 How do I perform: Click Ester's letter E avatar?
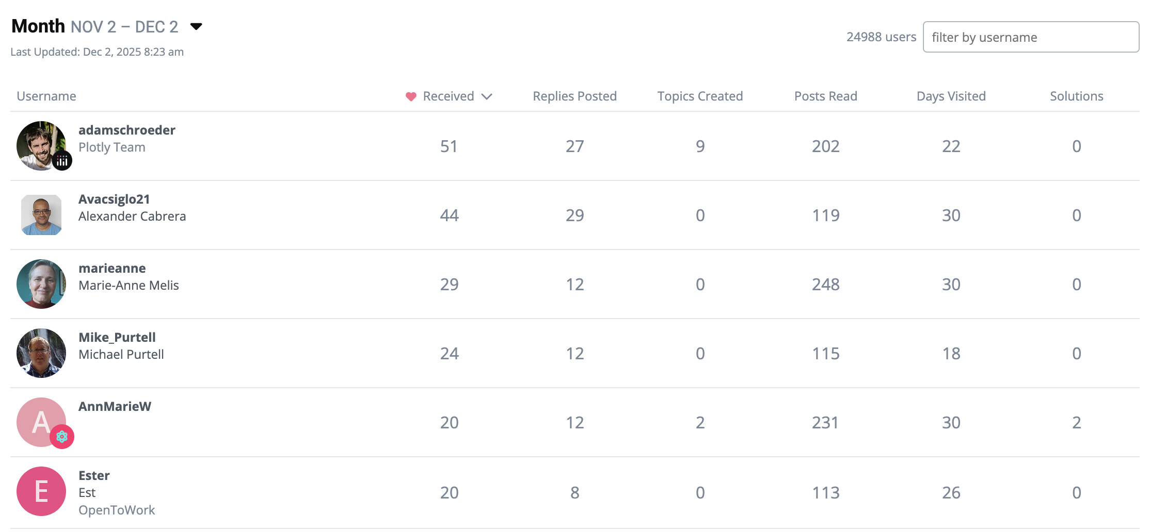pyautogui.click(x=41, y=491)
